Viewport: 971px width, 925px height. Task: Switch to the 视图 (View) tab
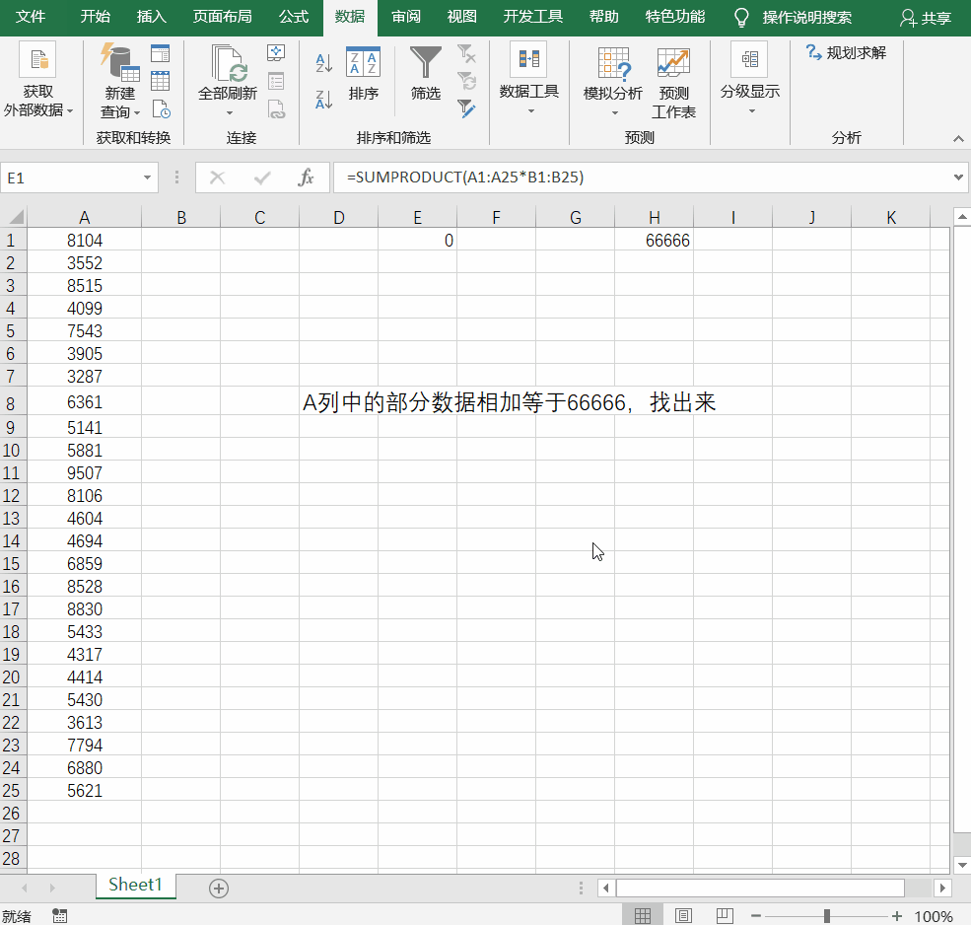462,17
